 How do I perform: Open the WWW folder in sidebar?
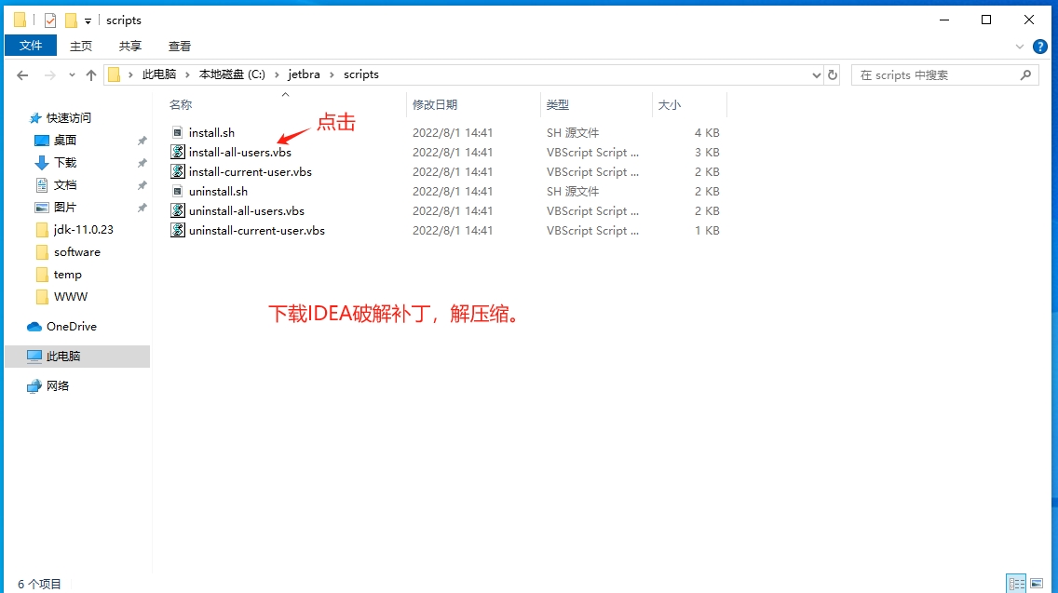click(x=70, y=297)
